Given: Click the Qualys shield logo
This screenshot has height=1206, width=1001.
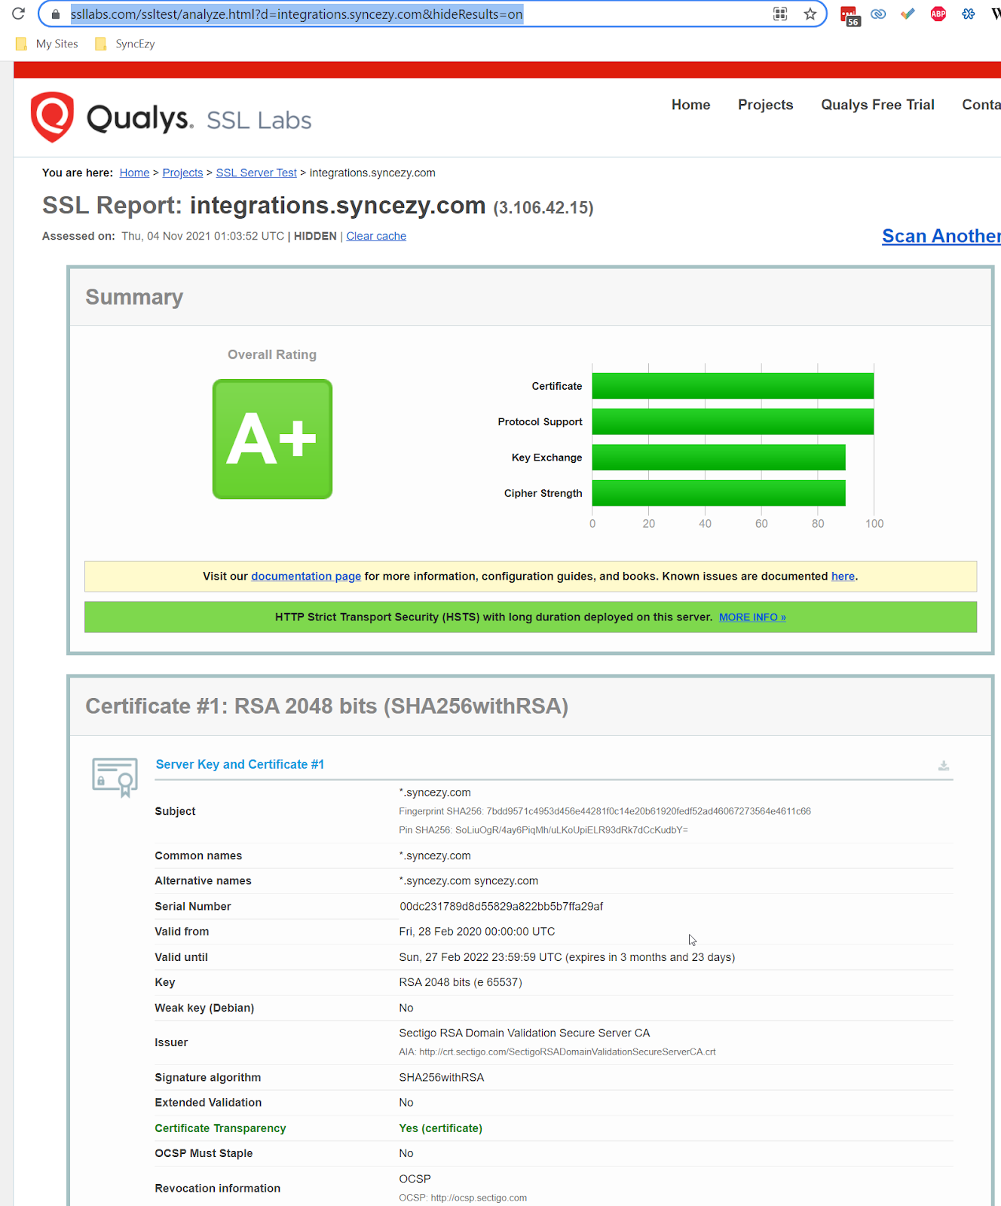Looking at the screenshot, I should pyautogui.click(x=52, y=117).
